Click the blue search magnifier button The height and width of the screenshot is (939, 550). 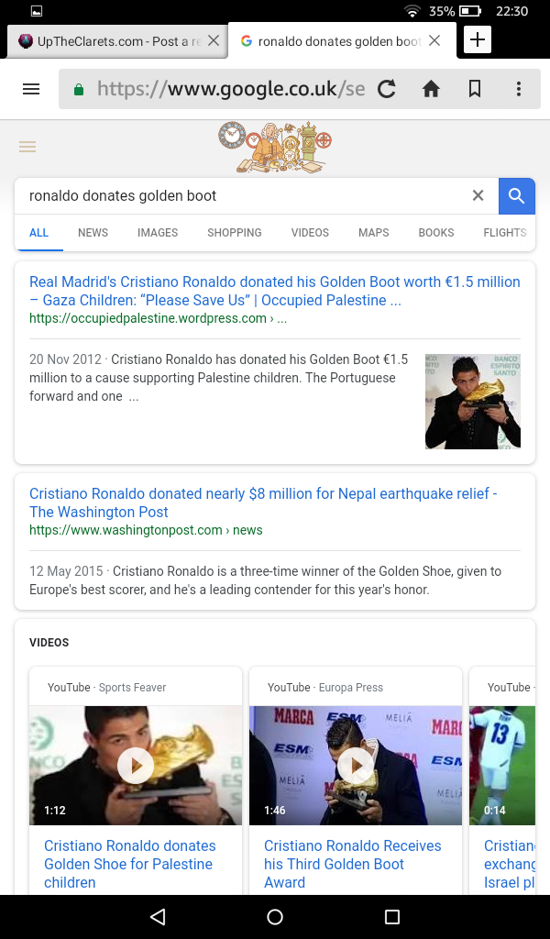coord(517,195)
